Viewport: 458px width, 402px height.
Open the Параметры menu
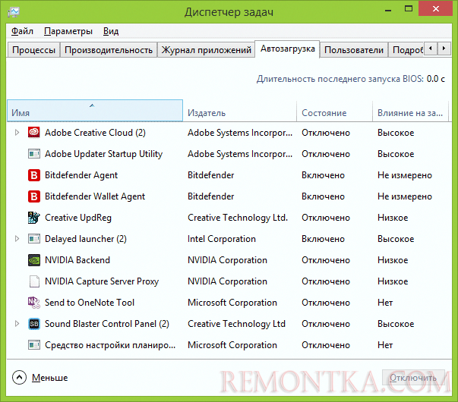[x=68, y=31]
